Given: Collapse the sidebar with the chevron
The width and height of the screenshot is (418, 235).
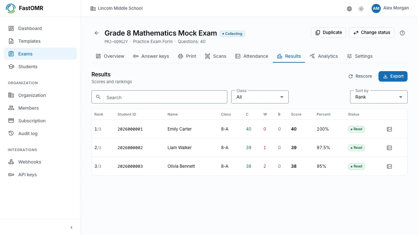Looking at the screenshot, I should point(72,227).
